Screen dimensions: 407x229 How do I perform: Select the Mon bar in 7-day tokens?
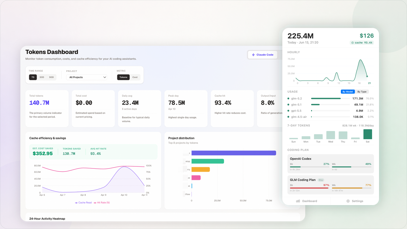[x=306, y=138]
